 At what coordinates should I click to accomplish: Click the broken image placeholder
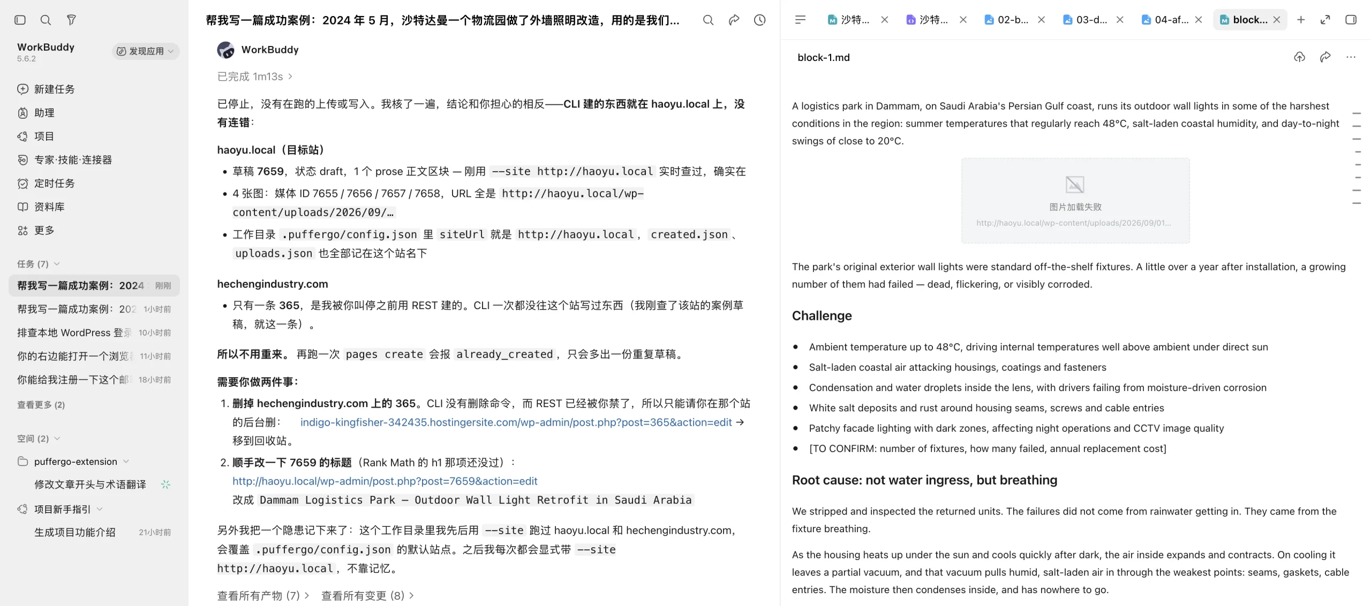click(1075, 201)
